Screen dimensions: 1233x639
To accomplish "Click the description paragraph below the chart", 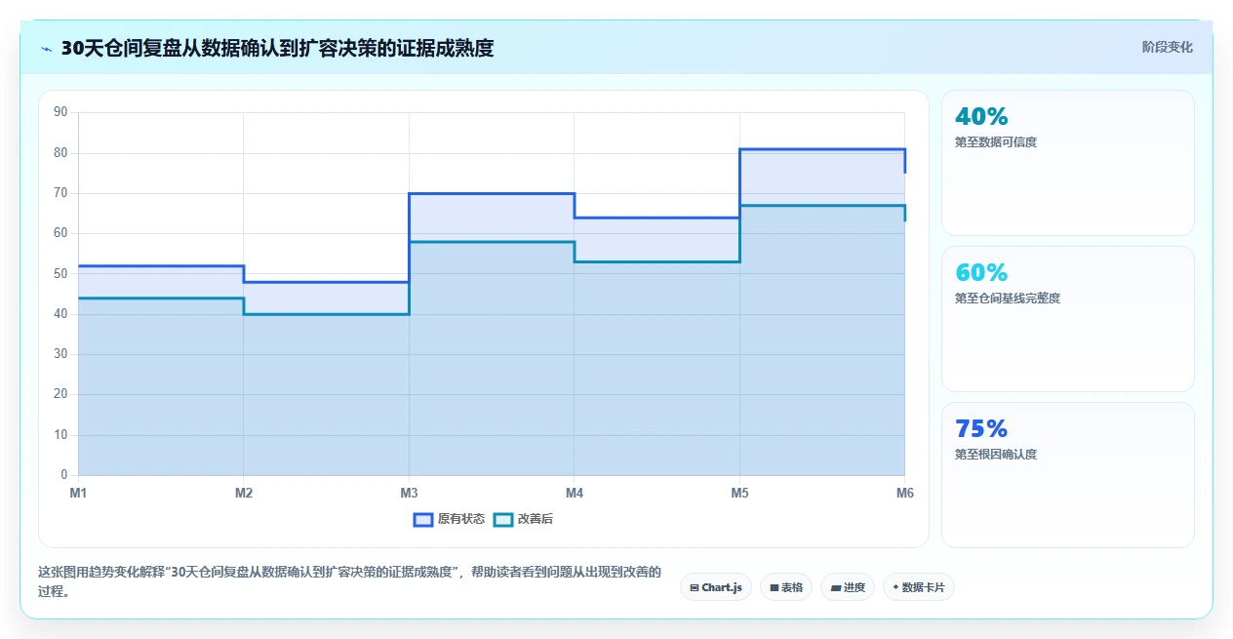I will pos(349,581).
